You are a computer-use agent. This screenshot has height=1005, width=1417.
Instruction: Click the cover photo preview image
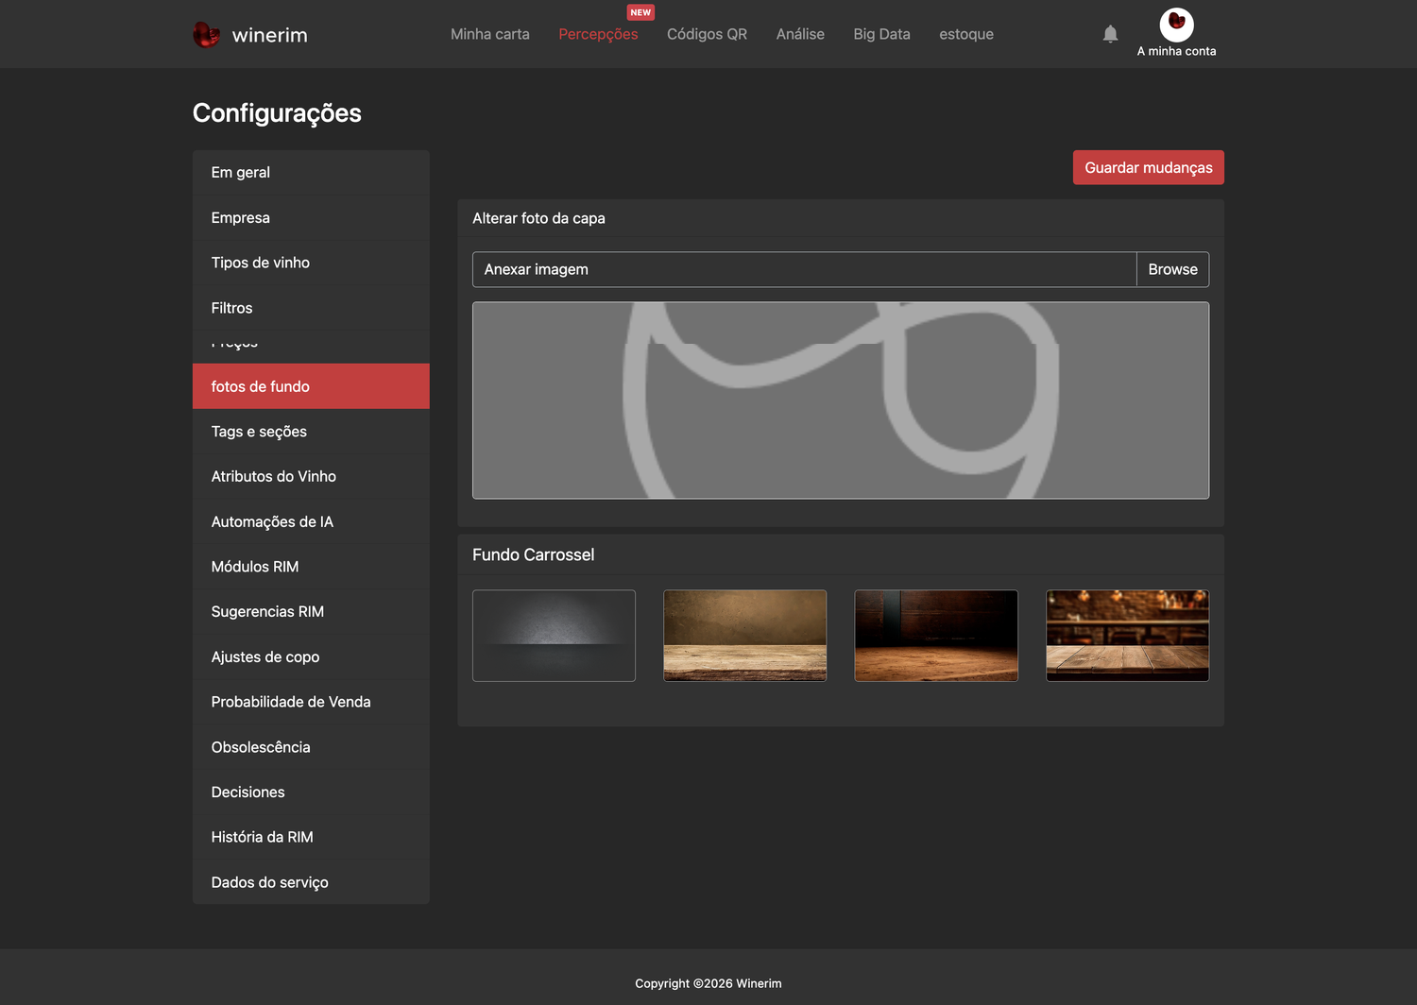(841, 400)
